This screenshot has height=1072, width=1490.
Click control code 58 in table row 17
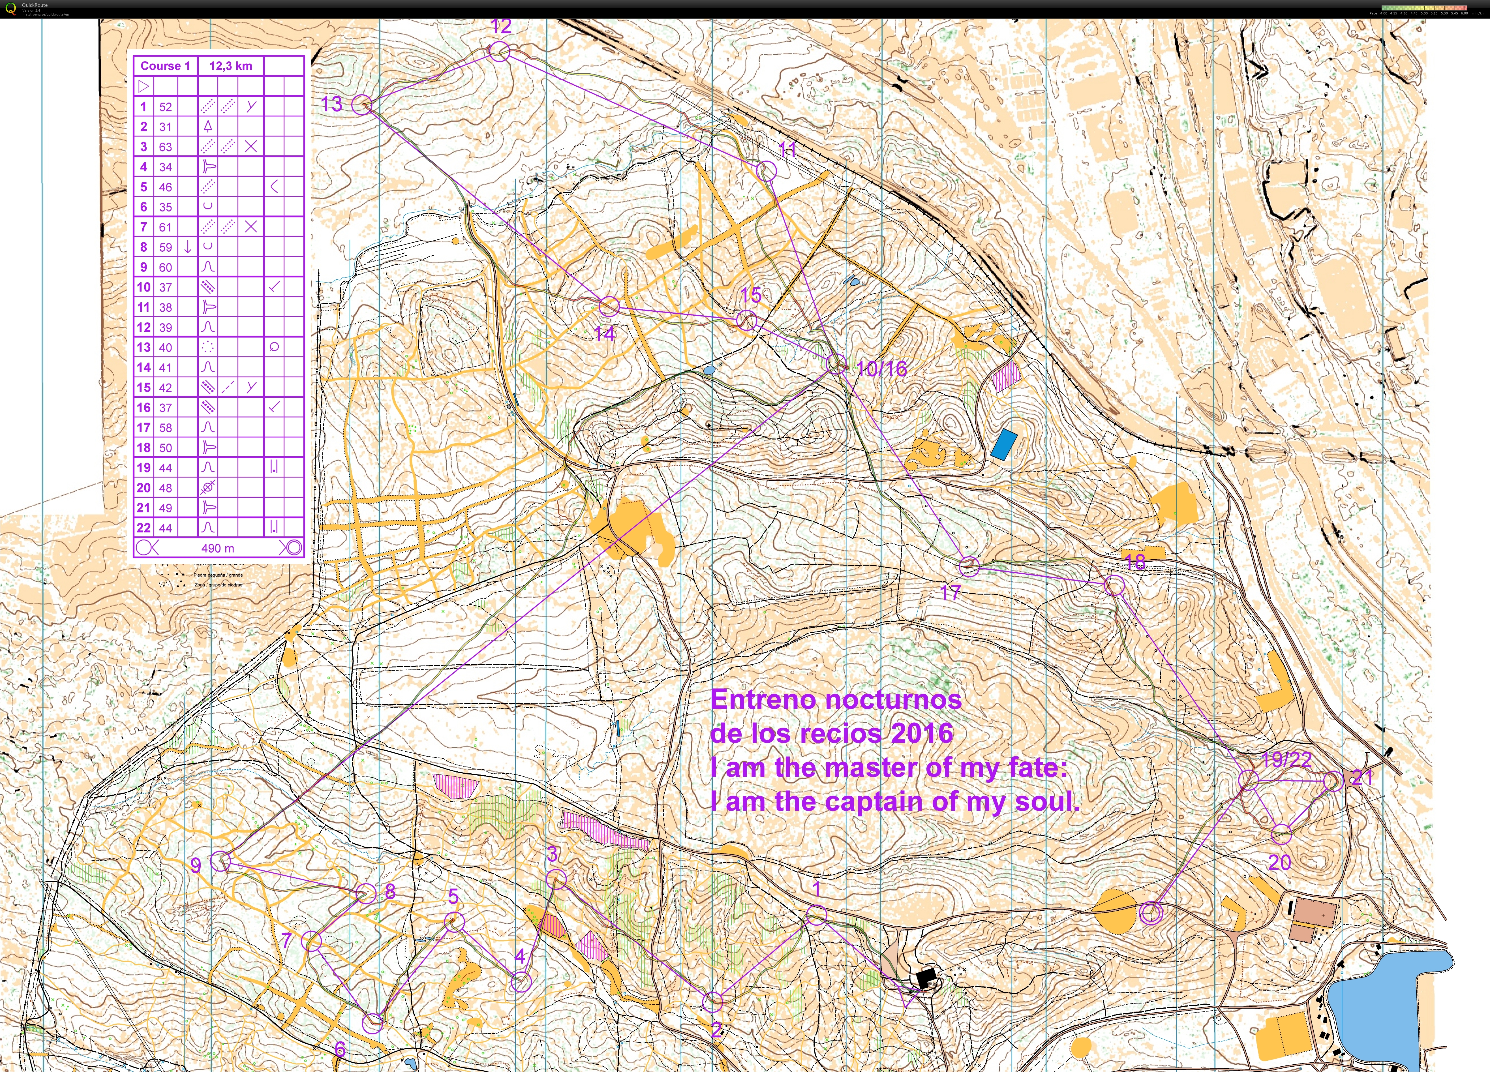[165, 428]
